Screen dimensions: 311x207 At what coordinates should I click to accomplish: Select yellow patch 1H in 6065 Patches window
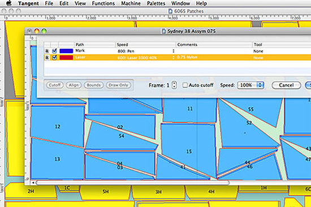click(x=264, y=188)
